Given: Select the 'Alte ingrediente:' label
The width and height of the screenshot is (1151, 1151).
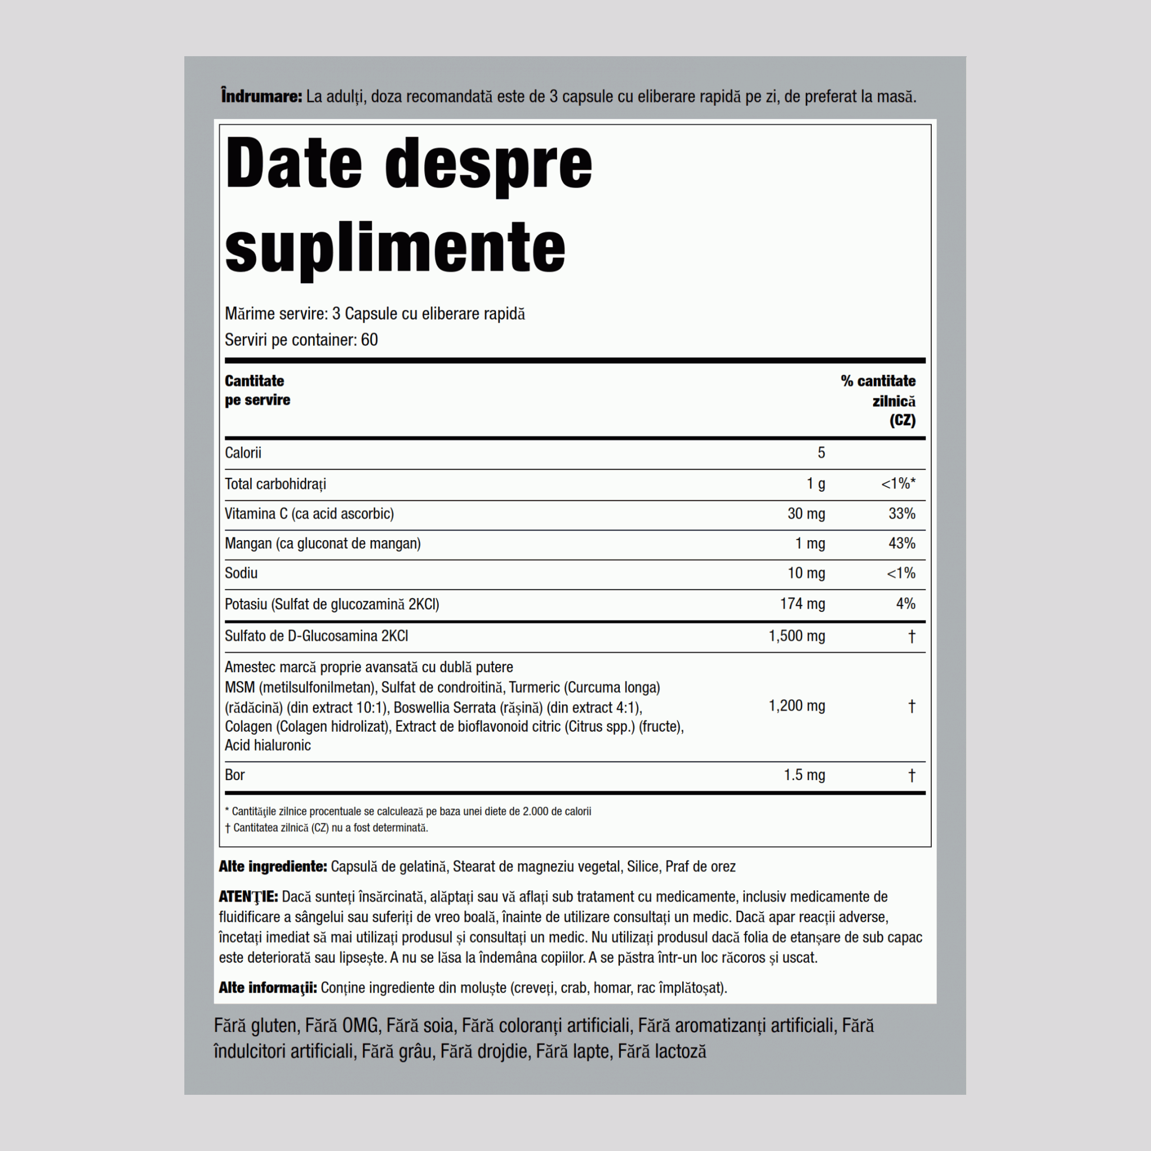Looking at the screenshot, I should (x=273, y=867).
